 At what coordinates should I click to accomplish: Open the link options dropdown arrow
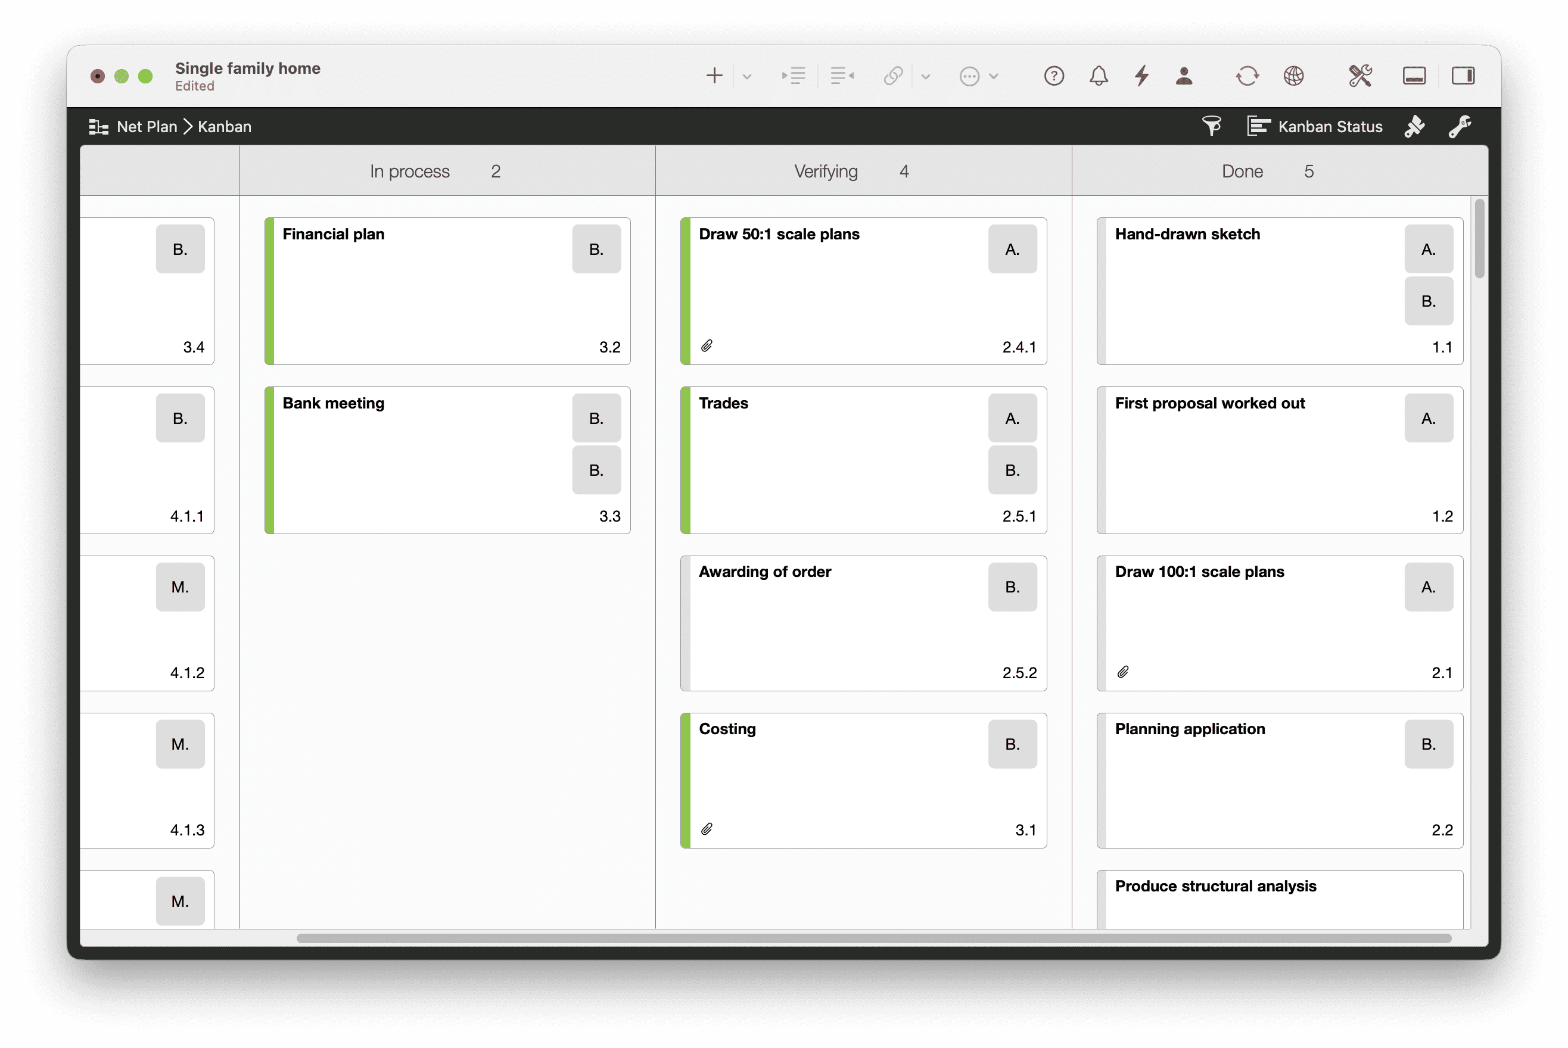[x=925, y=76]
